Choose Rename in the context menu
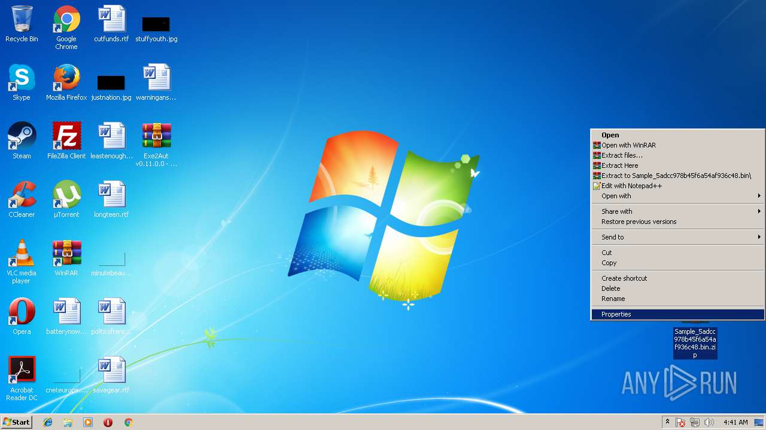Viewport: 766px width, 430px height. tap(677, 299)
